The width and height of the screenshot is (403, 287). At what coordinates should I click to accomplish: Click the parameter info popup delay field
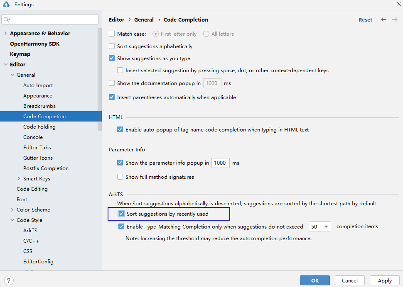tap(220, 163)
